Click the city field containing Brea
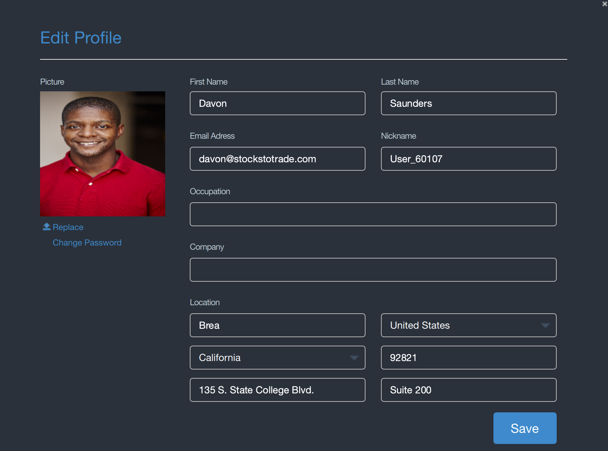Screen dimensions: 608x451 (277, 325)
